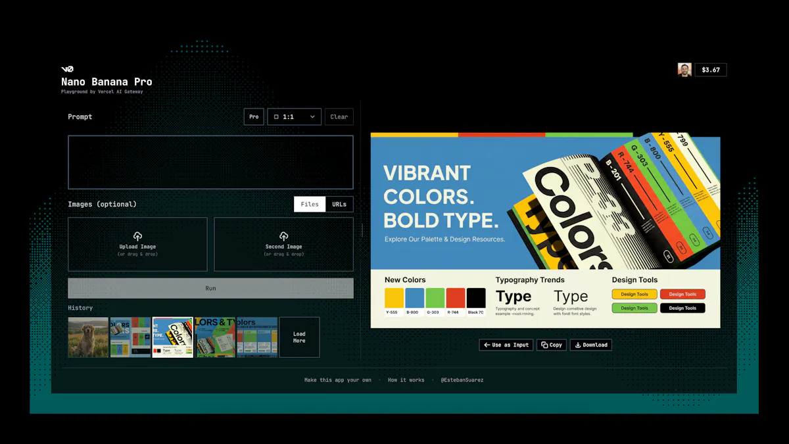
Task: Open the @EstebanSuarez link
Action: click(462, 380)
